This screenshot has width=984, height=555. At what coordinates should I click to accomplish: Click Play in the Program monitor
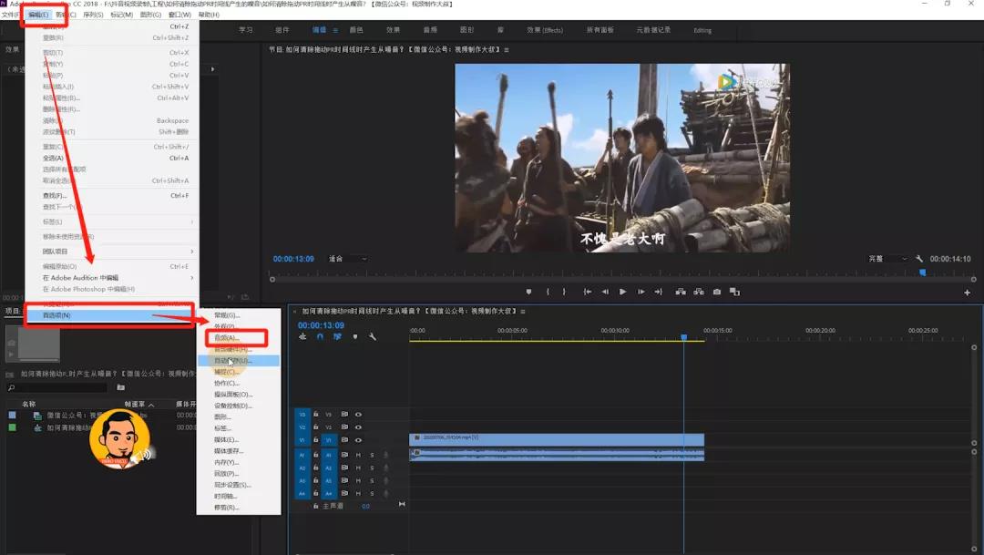[x=622, y=292]
